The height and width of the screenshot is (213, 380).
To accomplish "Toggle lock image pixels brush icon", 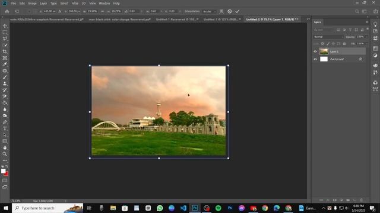I will coord(328,44).
